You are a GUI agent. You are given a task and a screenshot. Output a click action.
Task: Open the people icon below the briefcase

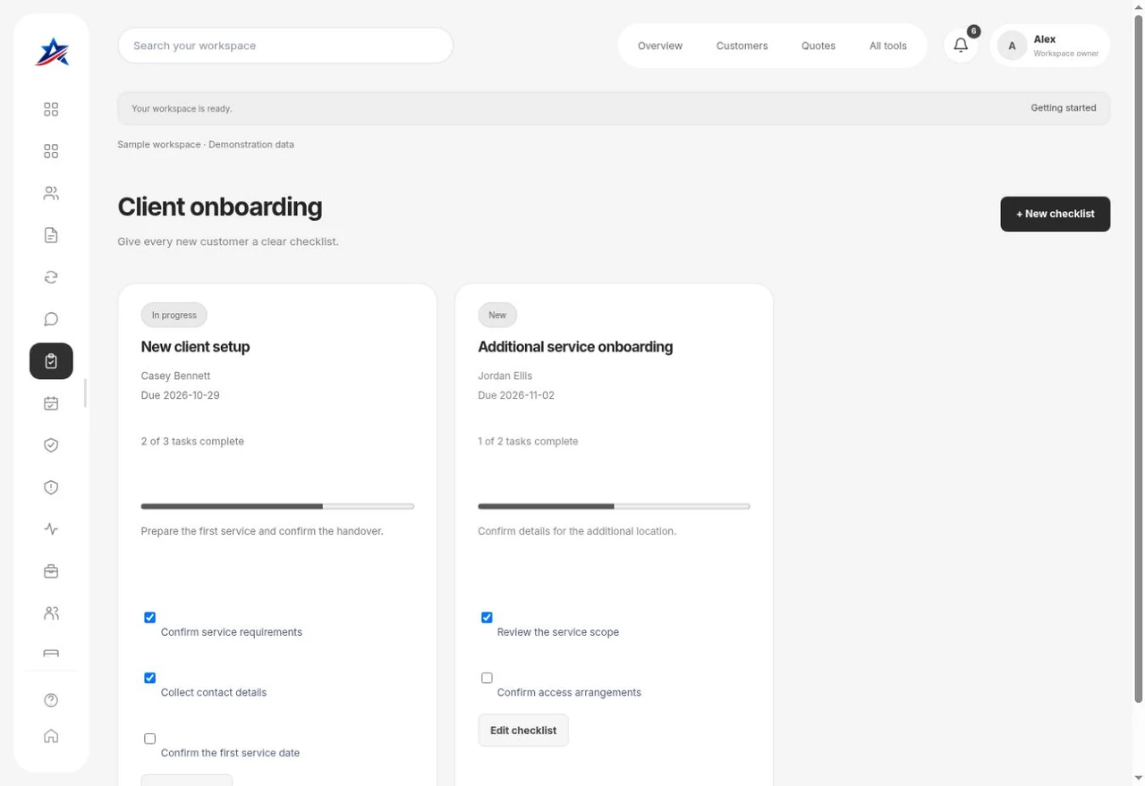[x=51, y=613]
